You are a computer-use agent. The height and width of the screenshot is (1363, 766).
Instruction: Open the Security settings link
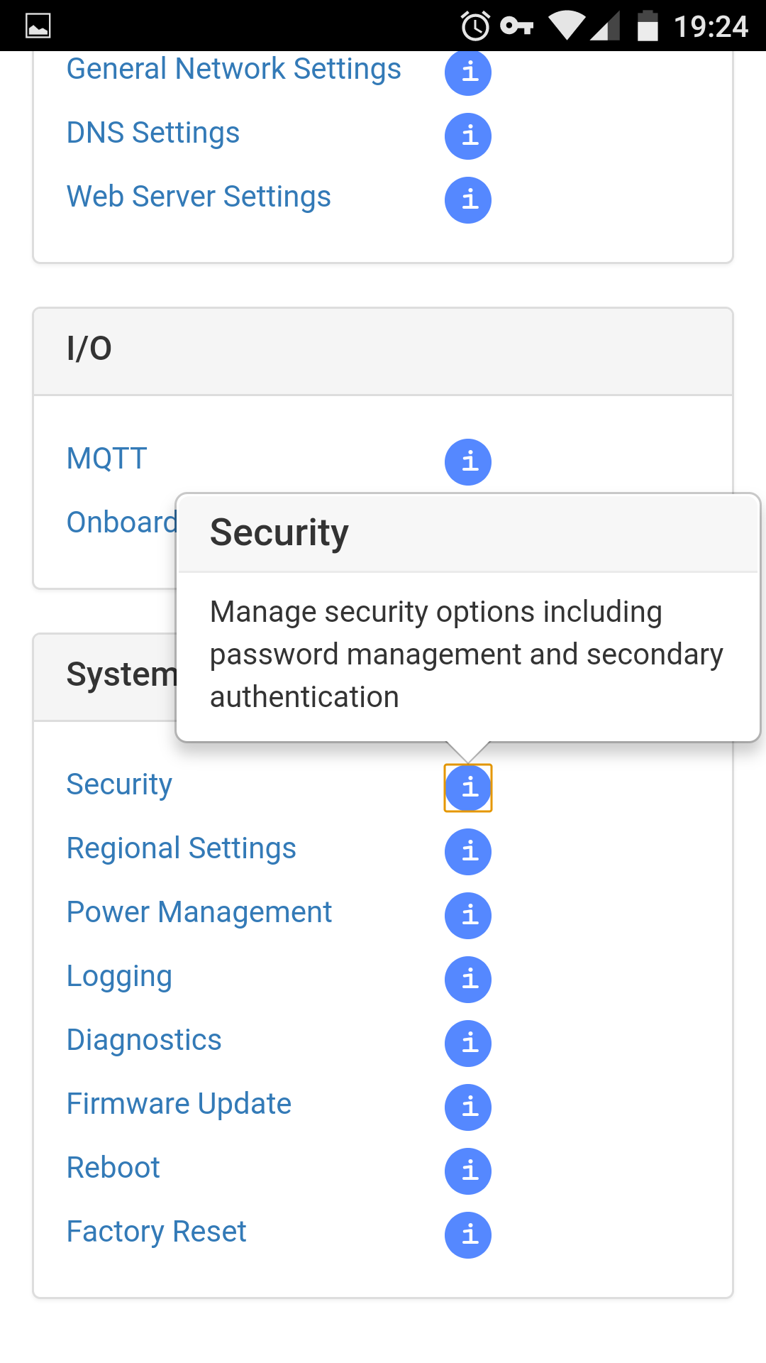(x=119, y=785)
